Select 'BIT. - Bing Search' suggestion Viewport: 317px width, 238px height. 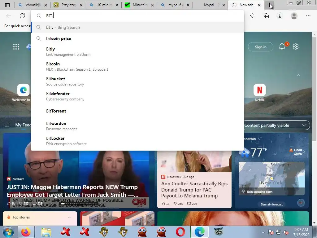[137, 27]
